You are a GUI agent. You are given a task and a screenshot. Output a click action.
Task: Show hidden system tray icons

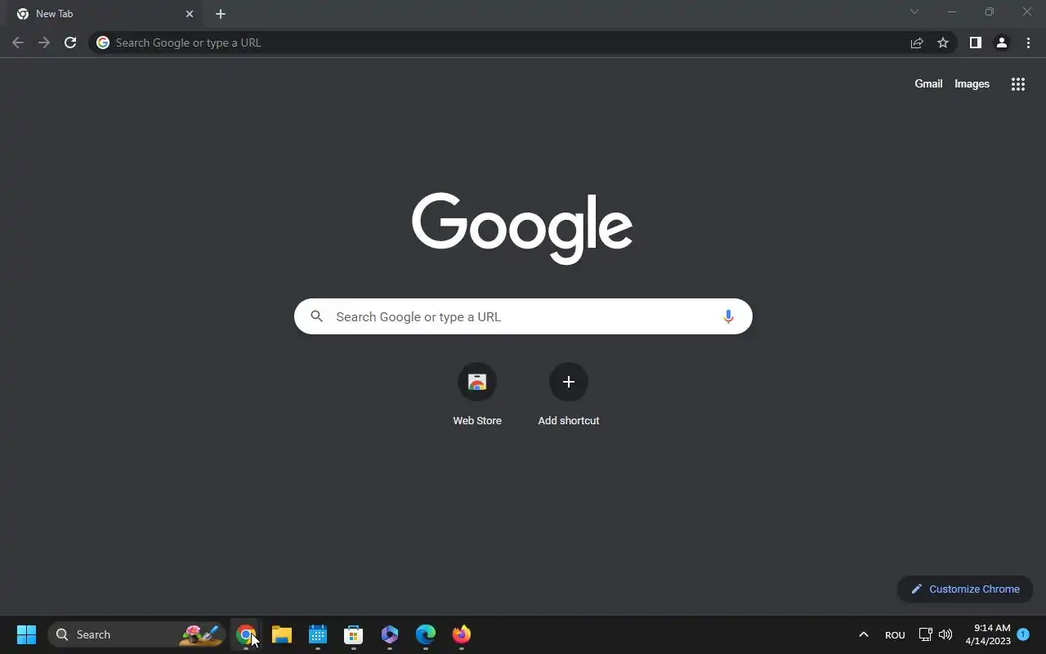point(863,634)
